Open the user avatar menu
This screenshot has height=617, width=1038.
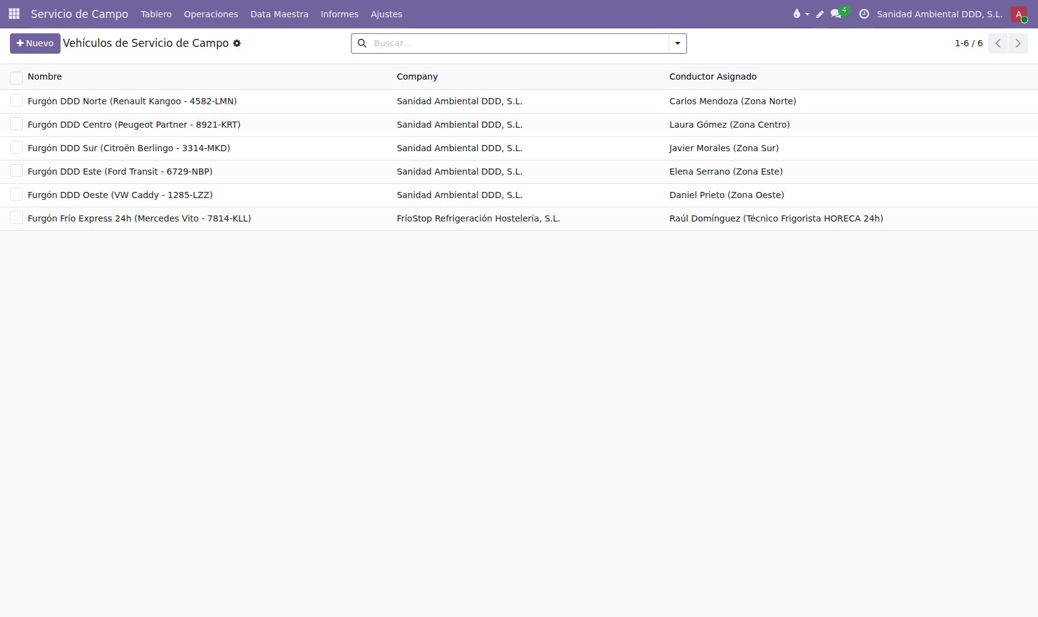tap(1019, 14)
